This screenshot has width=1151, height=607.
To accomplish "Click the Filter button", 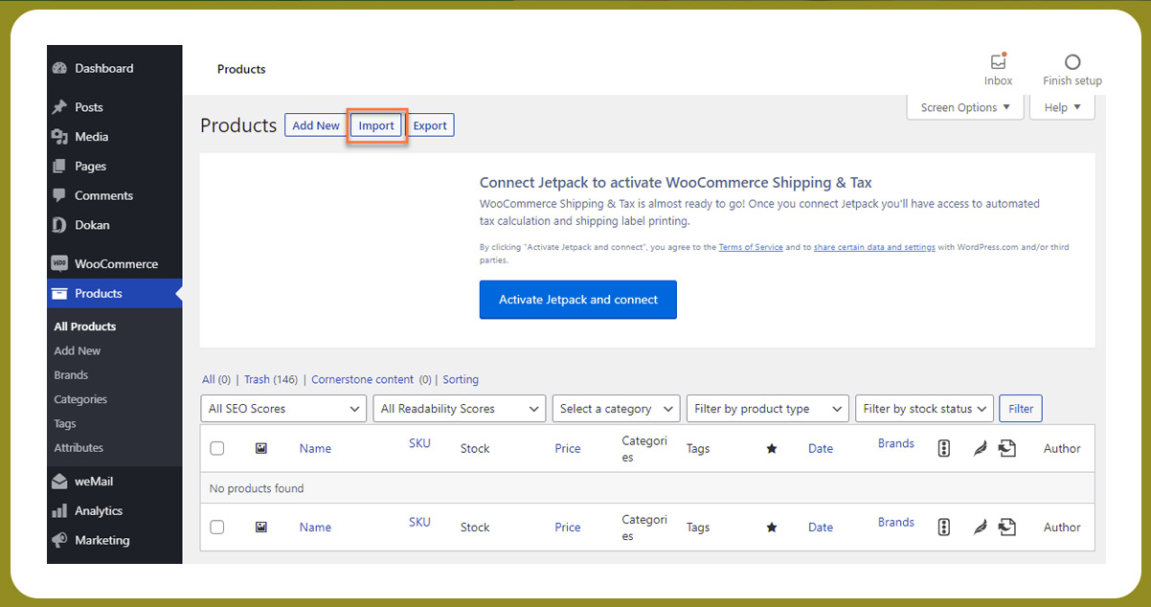I will [x=1021, y=409].
